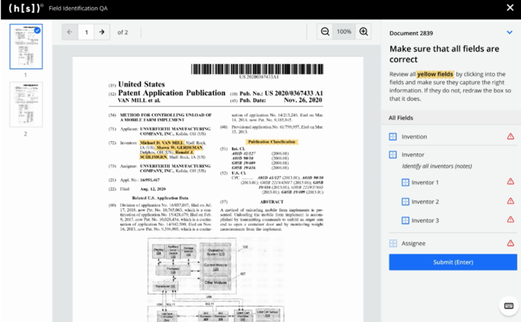Zoom out with the minus magnifier
The height and width of the screenshot is (322, 521).
click(325, 32)
